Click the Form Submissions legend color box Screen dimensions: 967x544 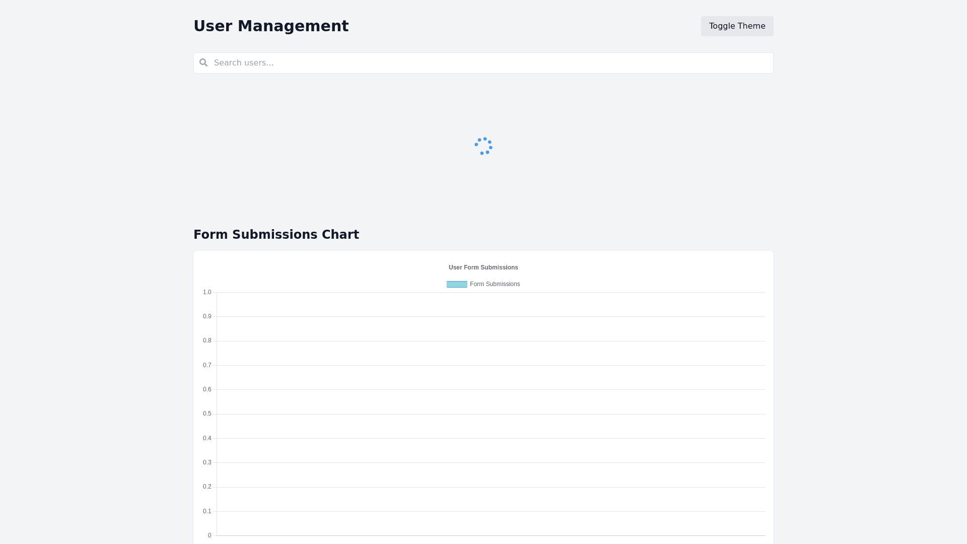point(457,284)
